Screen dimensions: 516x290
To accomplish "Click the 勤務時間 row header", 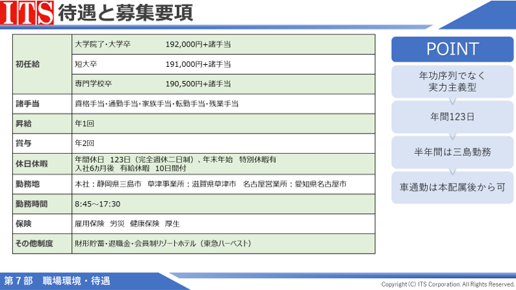I will 42,204.
